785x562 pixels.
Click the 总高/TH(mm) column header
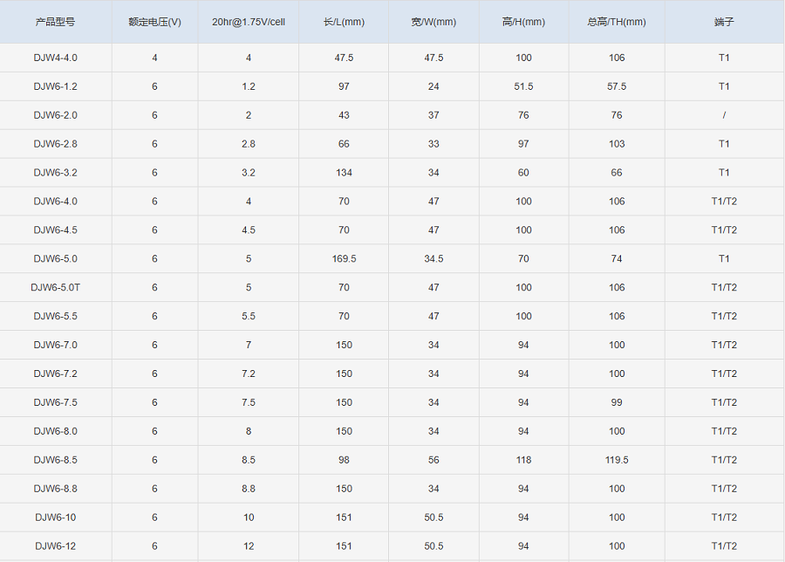[617, 22]
